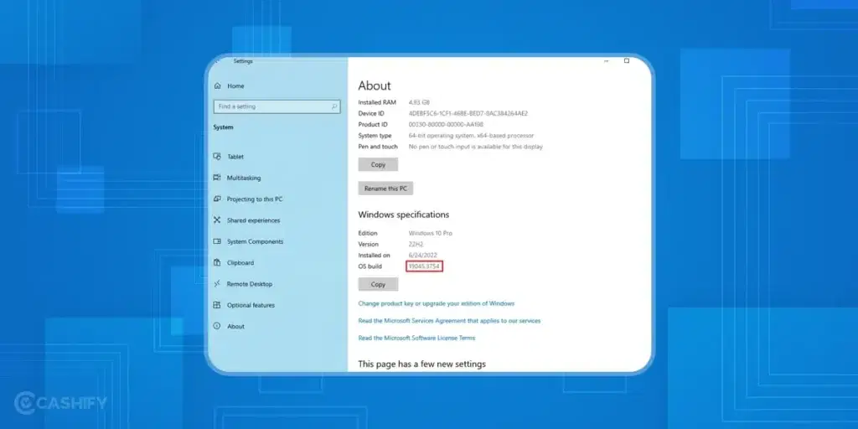The height and width of the screenshot is (429, 858).
Task: Select the Clipboard label in the sidebar
Action: (x=240, y=262)
